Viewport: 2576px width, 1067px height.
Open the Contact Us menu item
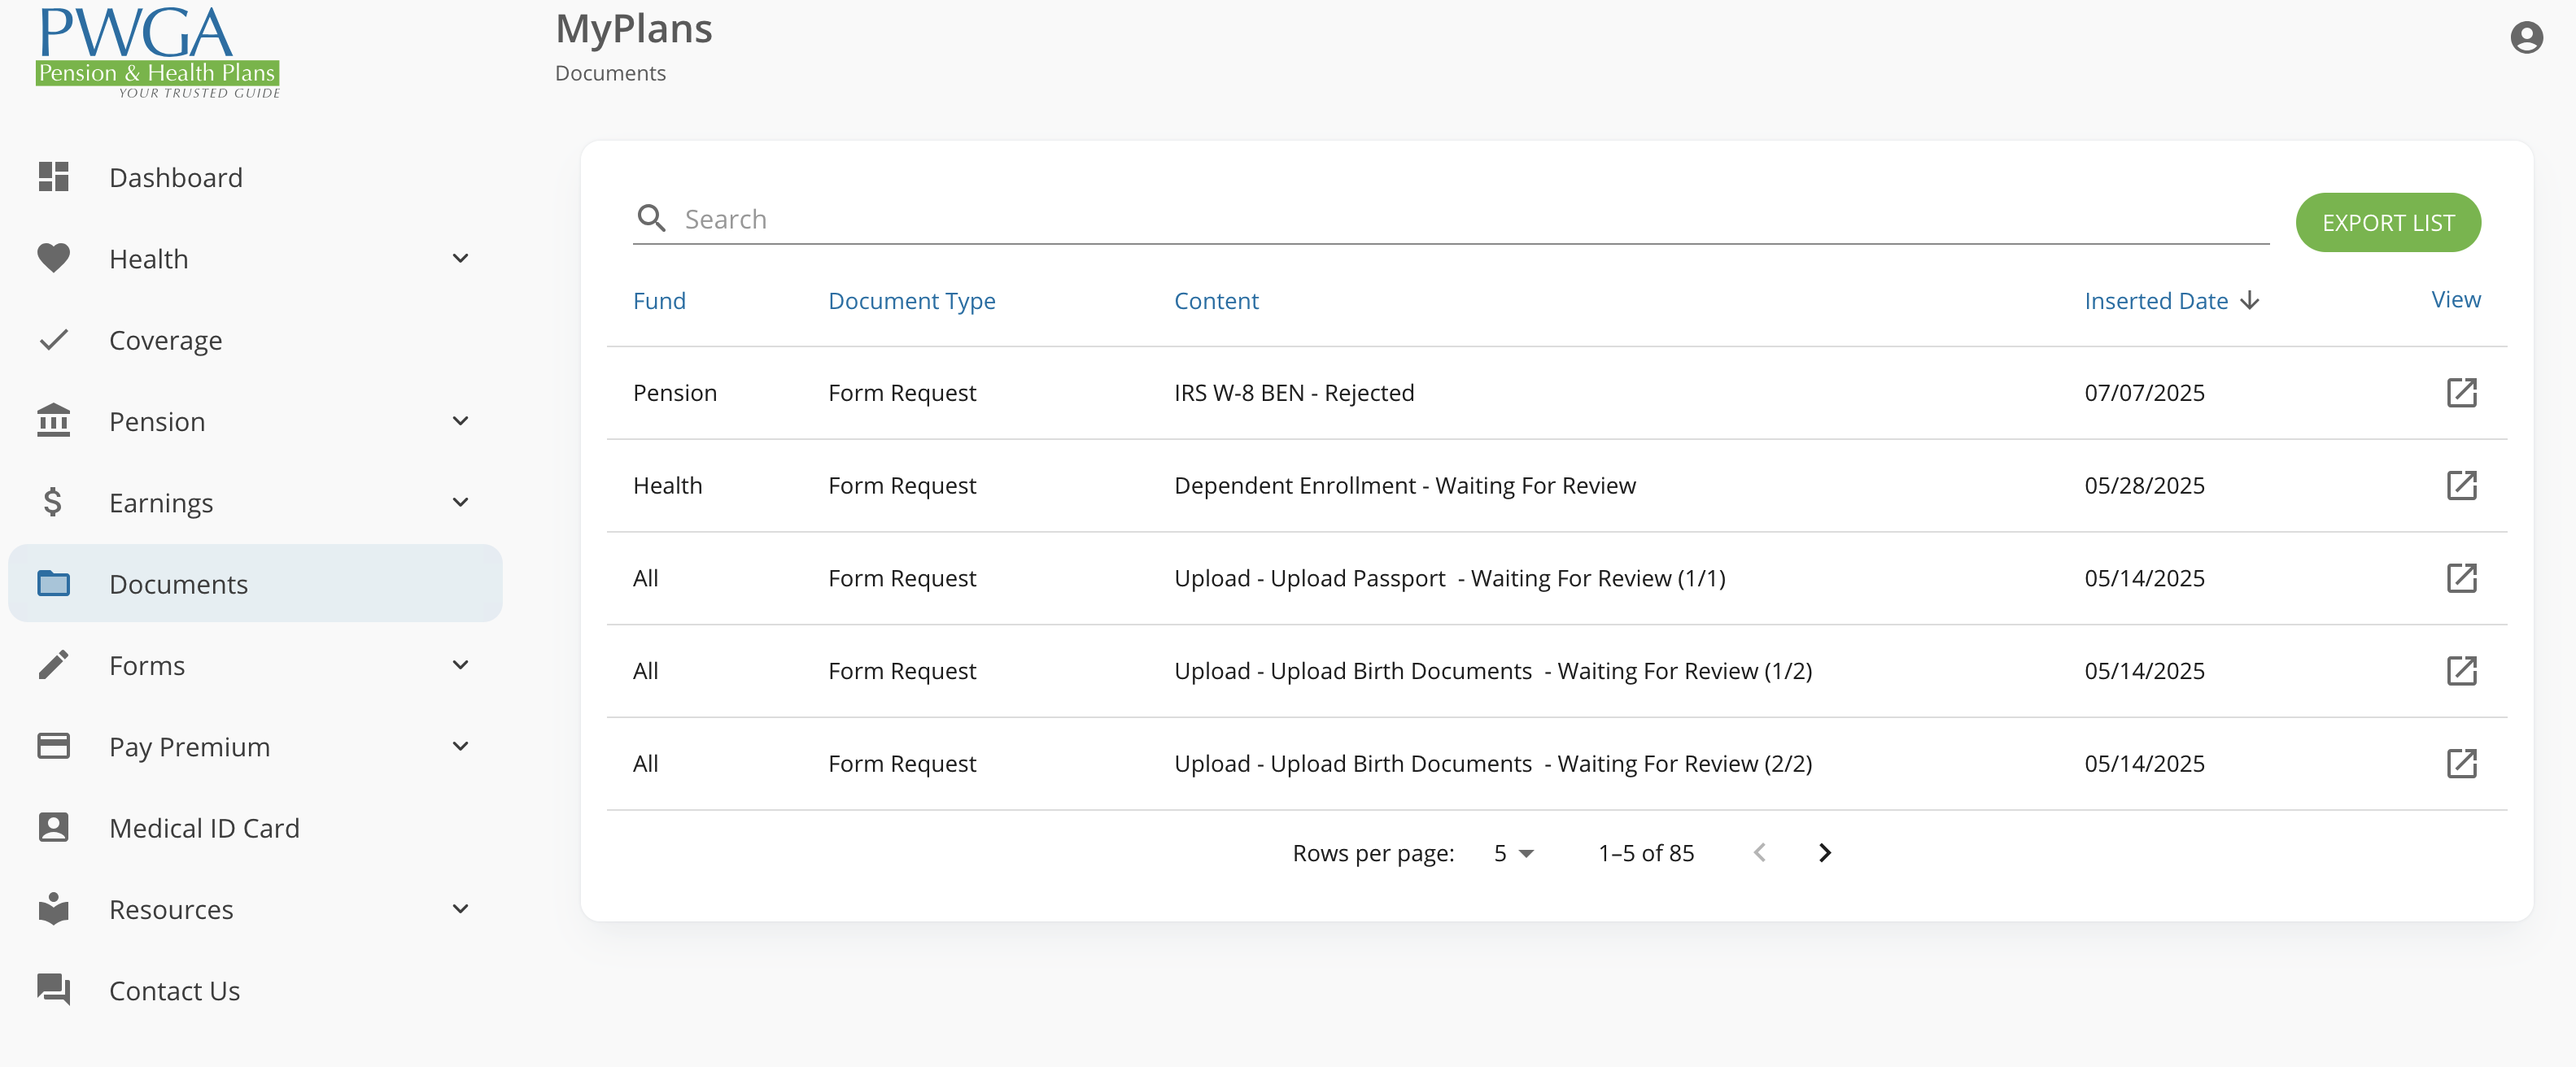tap(255, 990)
